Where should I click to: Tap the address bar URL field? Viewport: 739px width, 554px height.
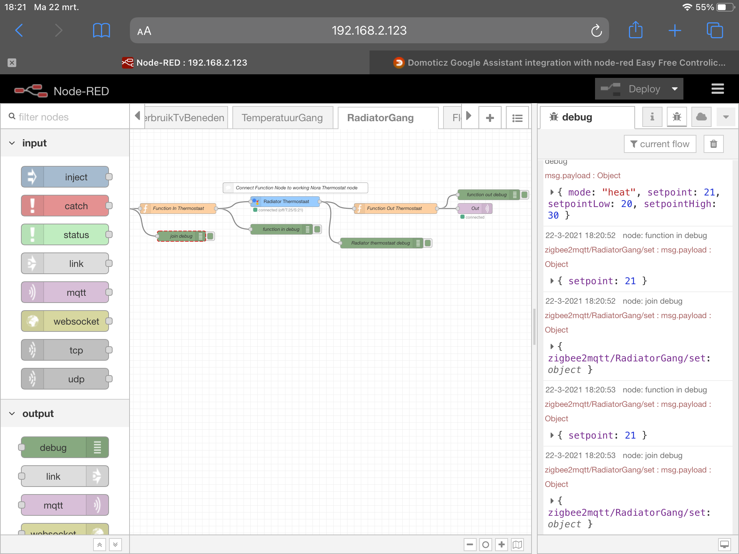[x=369, y=31]
